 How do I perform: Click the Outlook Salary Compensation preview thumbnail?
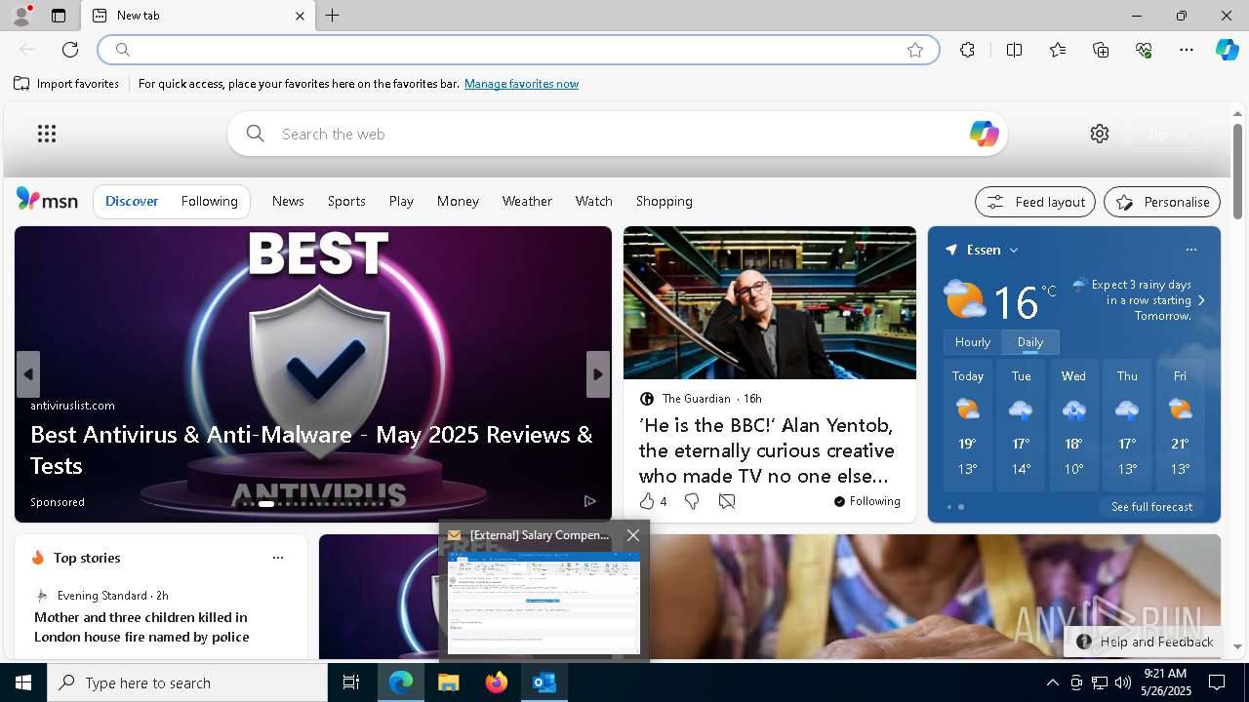[544, 604]
